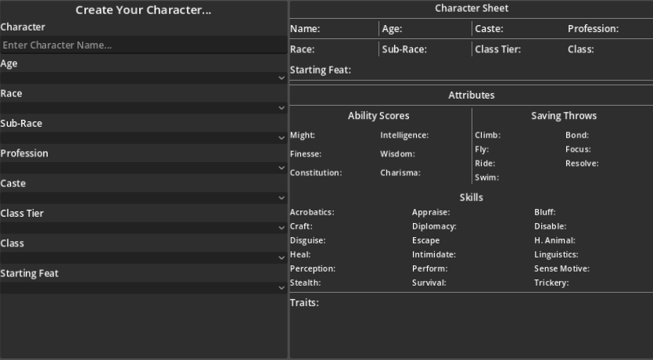Open the Profession dropdown
This screenshot has width=653, height=360.
pos(144,168)
